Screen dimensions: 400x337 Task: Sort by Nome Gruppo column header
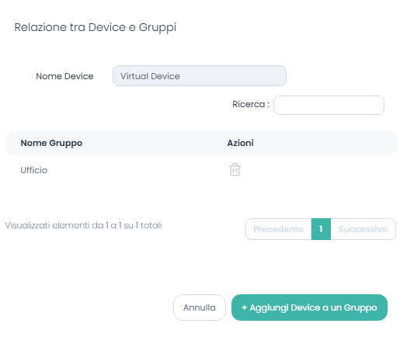point(51,143)
